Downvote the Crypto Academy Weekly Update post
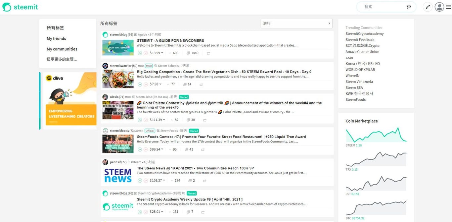The width and height of the screenshot is (452, 222). (146, 212)
